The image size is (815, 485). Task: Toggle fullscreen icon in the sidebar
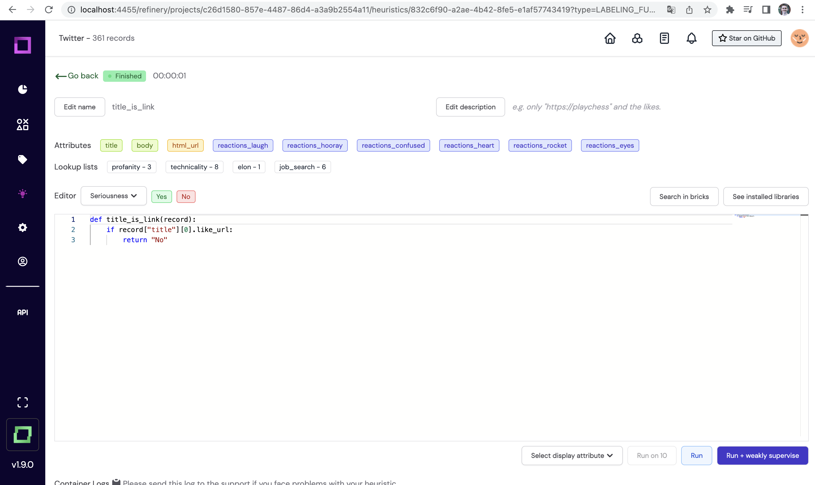pos(23,402)
